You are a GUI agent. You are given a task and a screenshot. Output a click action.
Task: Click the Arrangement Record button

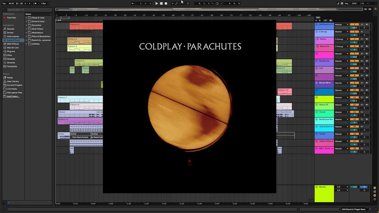tap(166, 4)
